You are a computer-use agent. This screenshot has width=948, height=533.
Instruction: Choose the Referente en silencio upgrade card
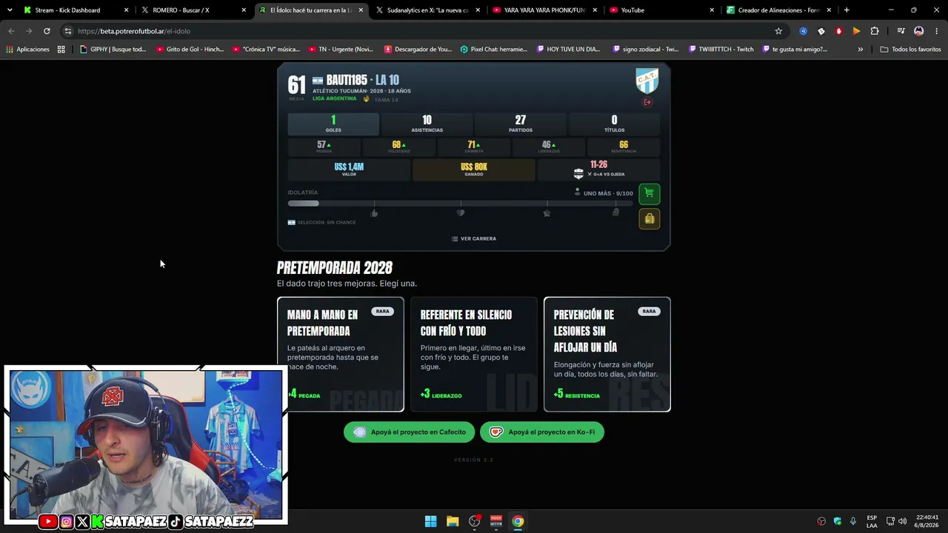coord(474,354)
